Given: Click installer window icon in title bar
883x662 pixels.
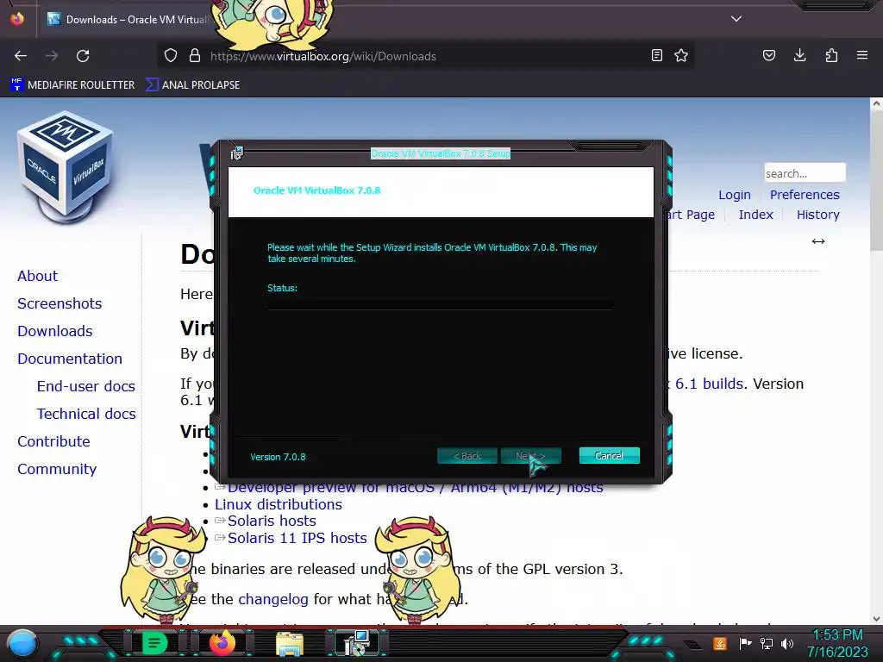Looking at the screenshot, I should [236, 153].
